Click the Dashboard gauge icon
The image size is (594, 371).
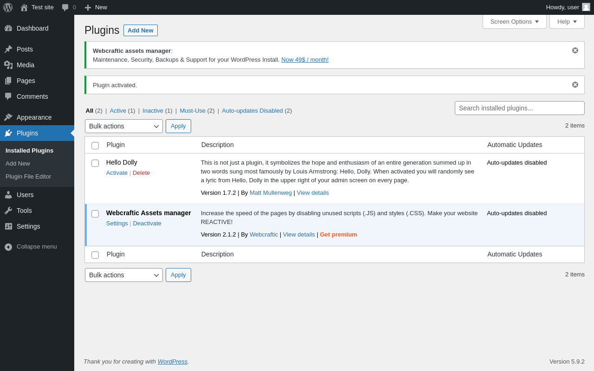[x=8, y=28]
